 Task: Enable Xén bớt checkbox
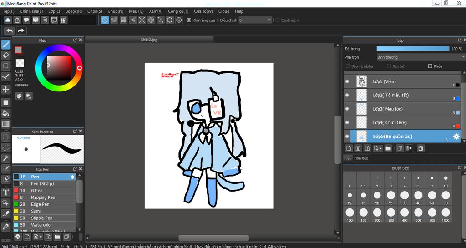tap(389, 66)
